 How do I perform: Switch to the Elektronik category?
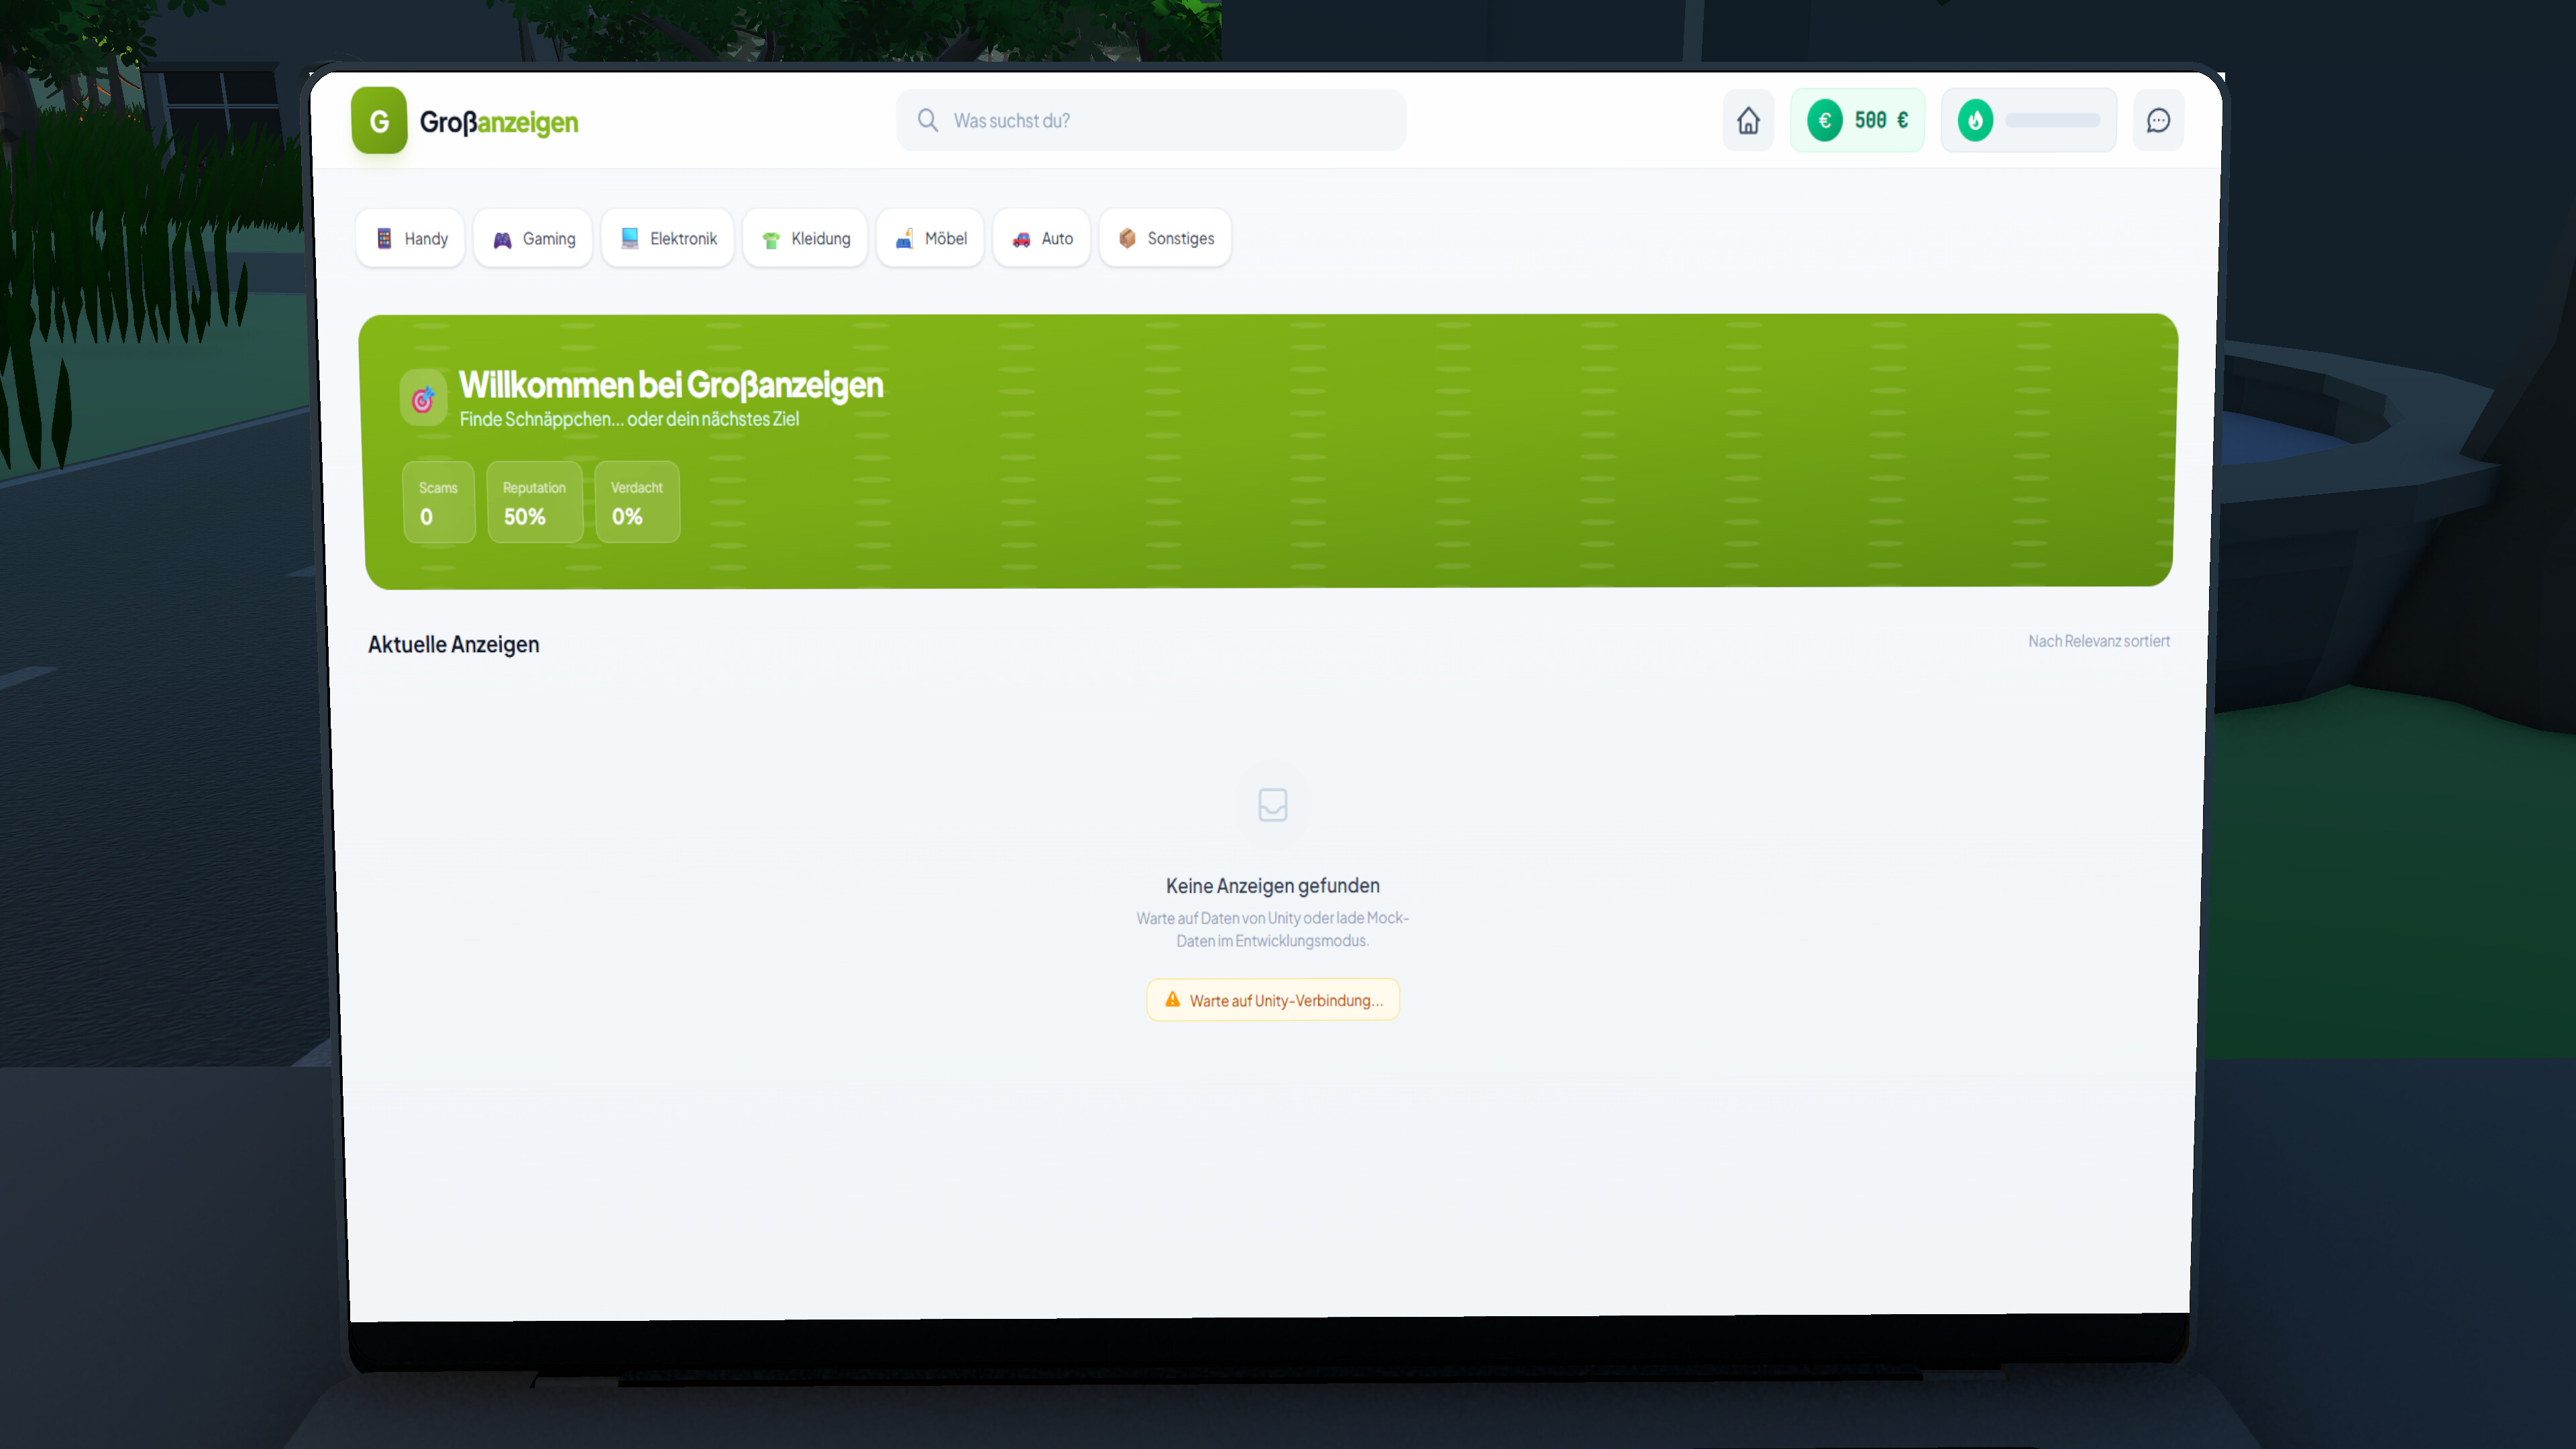pos(667,238)
